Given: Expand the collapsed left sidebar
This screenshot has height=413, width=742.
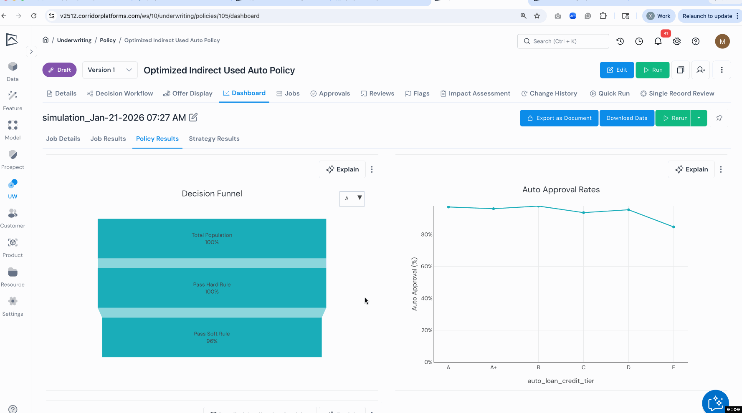Looking at the screenshot, I should tap(31, 52).
